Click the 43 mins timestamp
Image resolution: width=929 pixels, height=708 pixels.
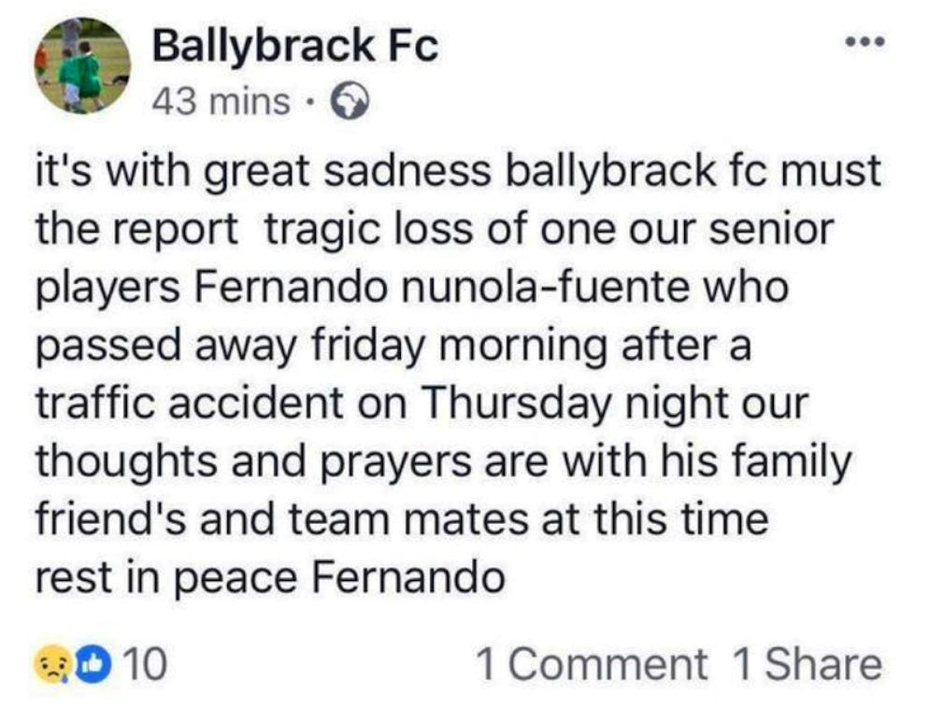(x=221, y=102)
